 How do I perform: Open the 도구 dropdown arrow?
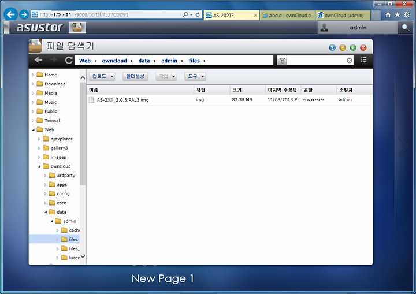point(203,77)
